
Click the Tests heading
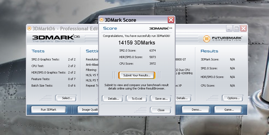click(38, 51)
